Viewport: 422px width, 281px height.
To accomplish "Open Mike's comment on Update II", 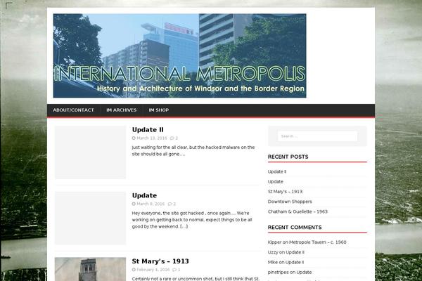I will (295, 262).
